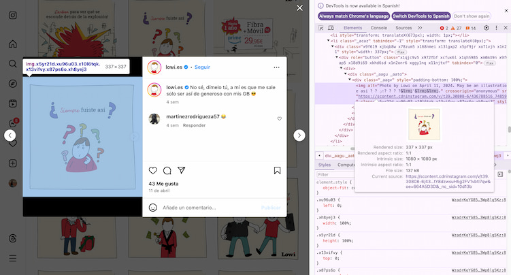Click Seguir to follow lowi.es

tap(202, 67)
